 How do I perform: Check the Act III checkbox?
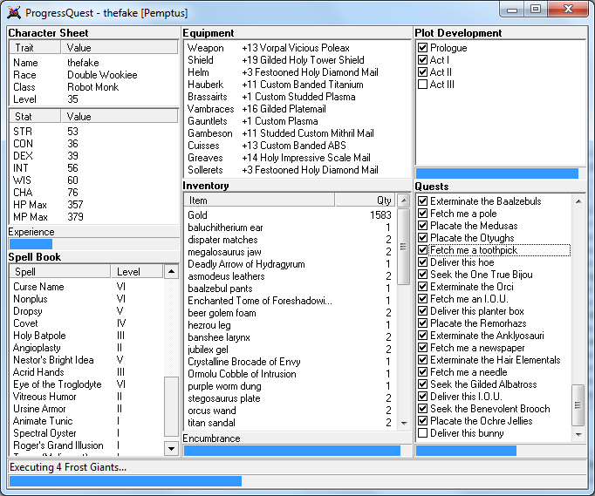tap(422, 85)
